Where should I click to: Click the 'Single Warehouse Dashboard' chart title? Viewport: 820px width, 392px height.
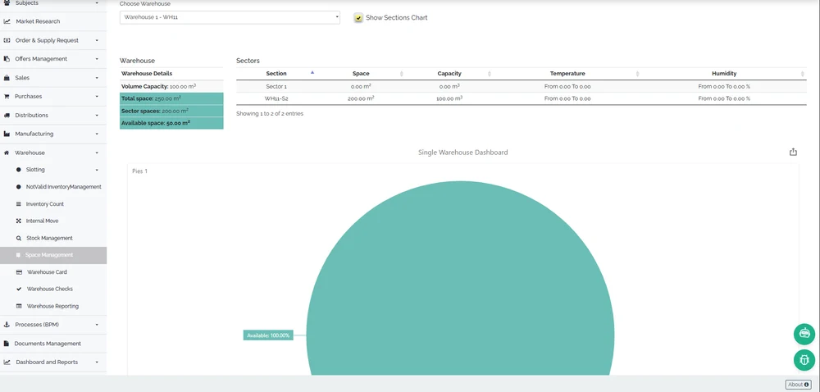coord(462,153)
